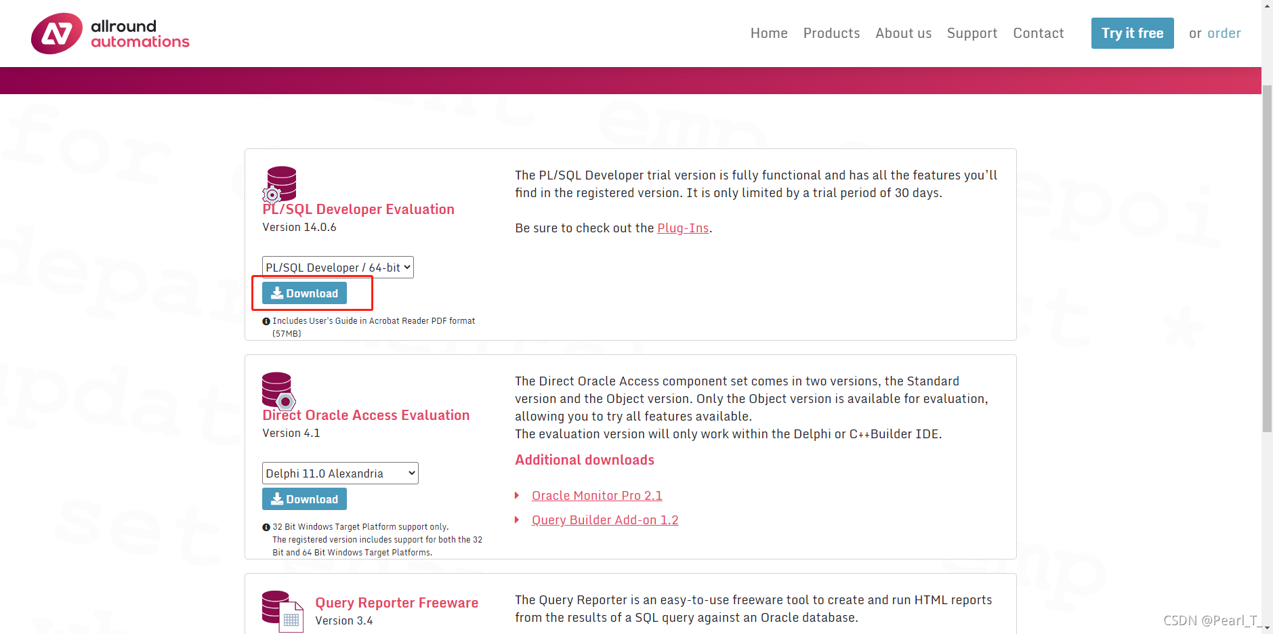This screenshot has width=1273, height=634.
Task: Open the Support menu item
Action: point(972,33)
